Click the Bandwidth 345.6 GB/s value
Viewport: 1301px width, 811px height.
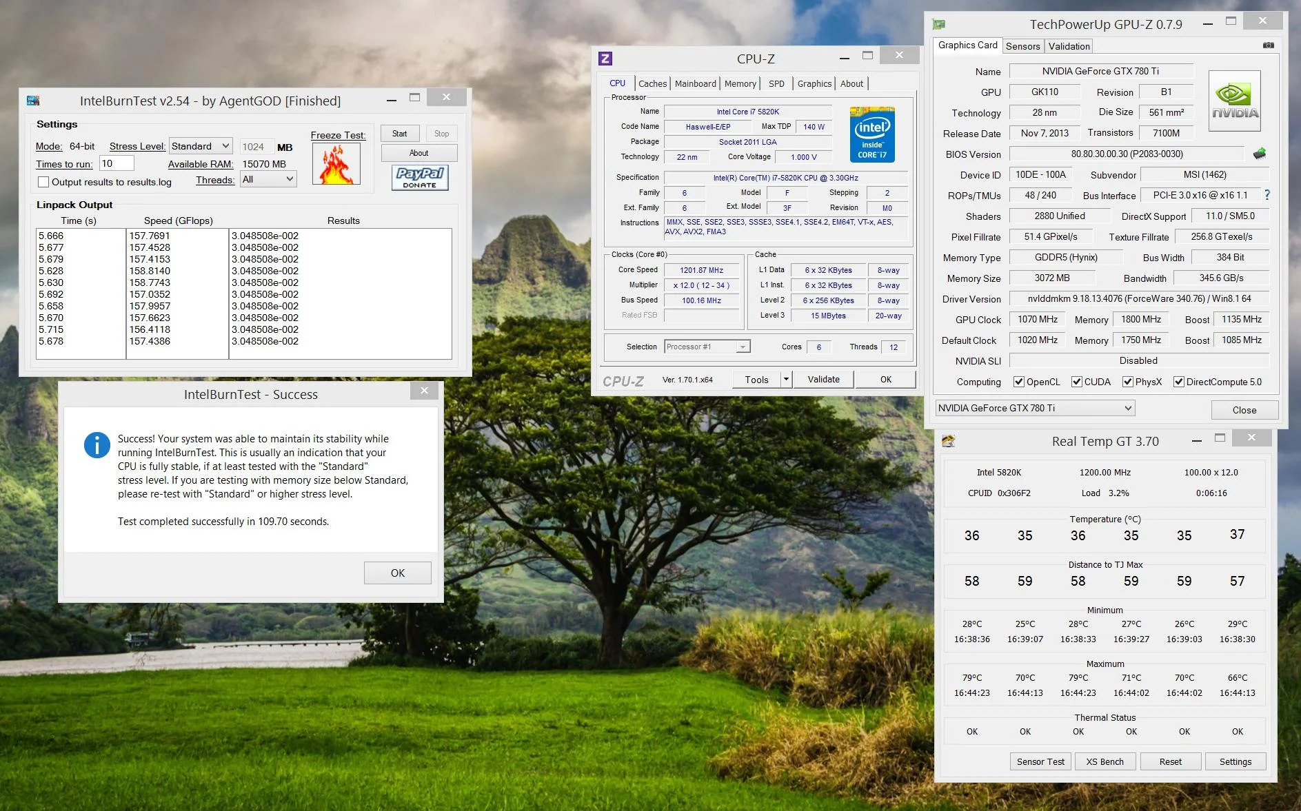pyautogui.click(x=1221, y=278)
